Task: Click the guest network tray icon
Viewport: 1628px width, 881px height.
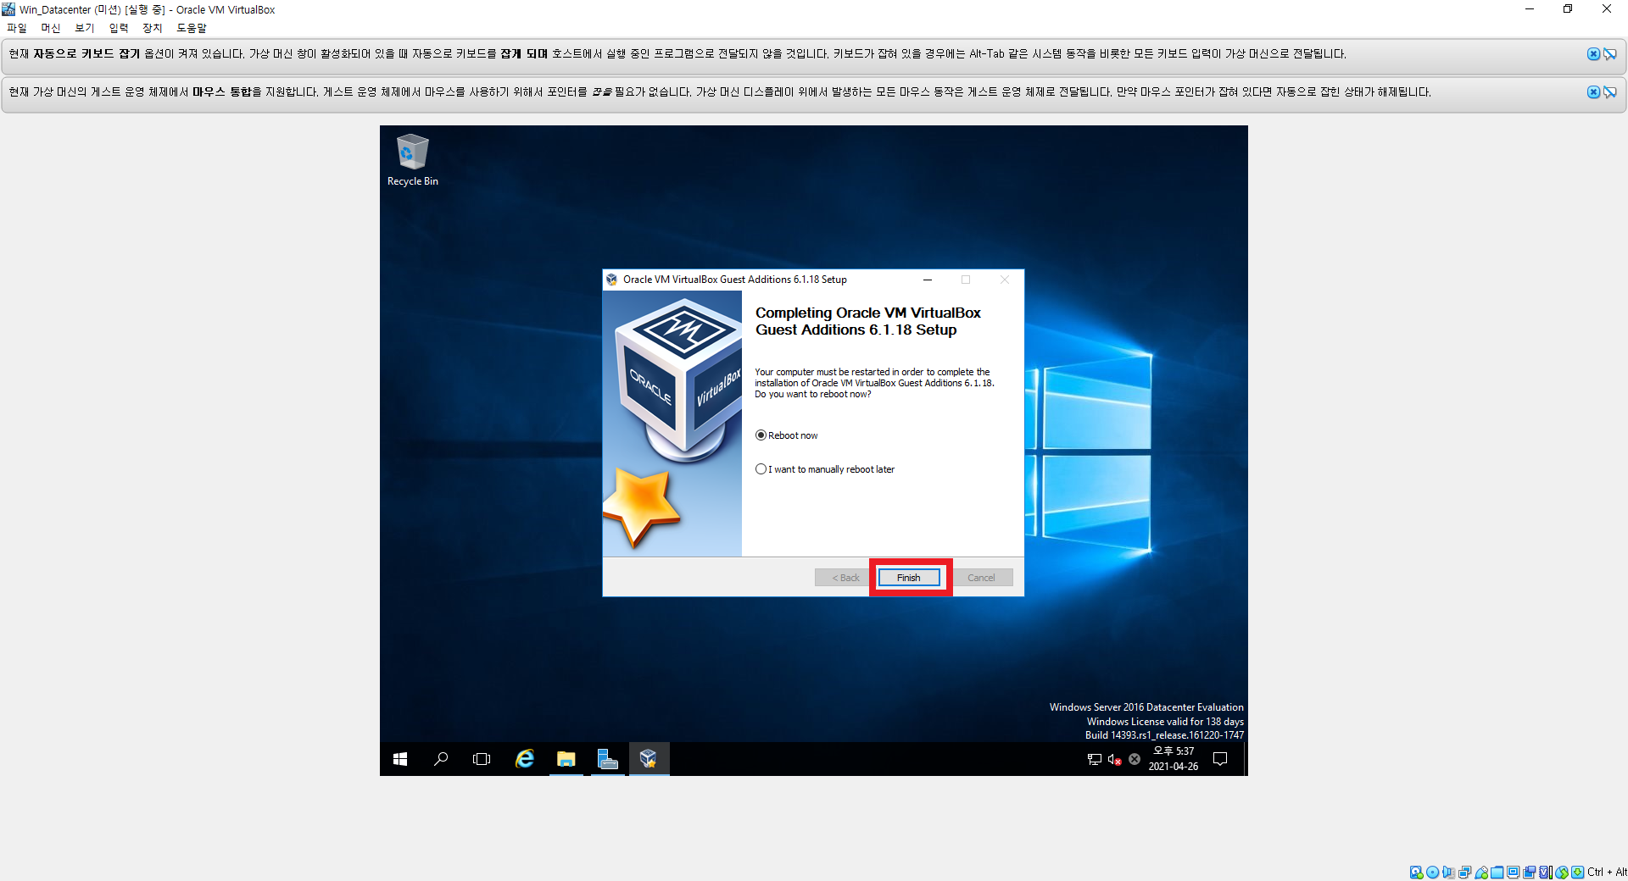Action: click(1095, 759)
